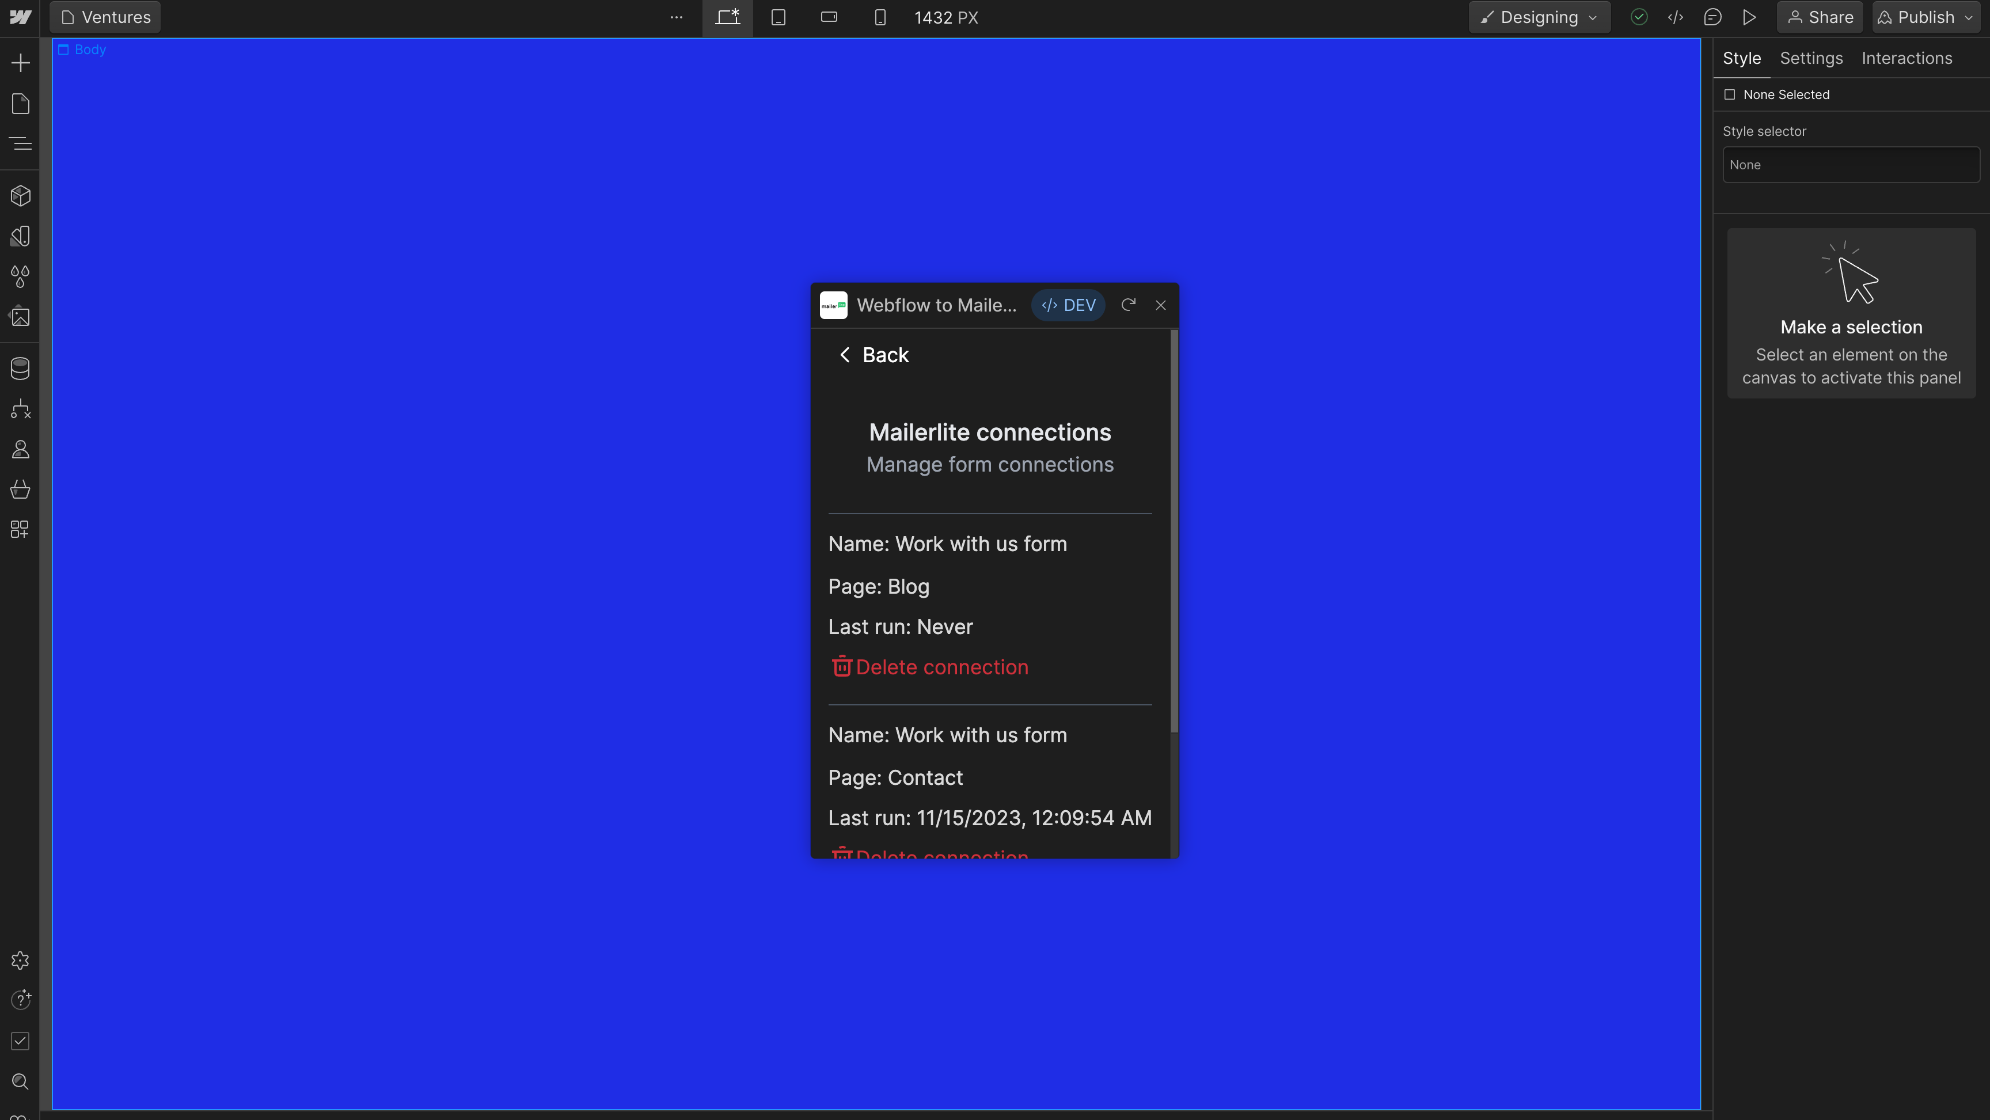Open the Ecommerce panel

[21, 489]
